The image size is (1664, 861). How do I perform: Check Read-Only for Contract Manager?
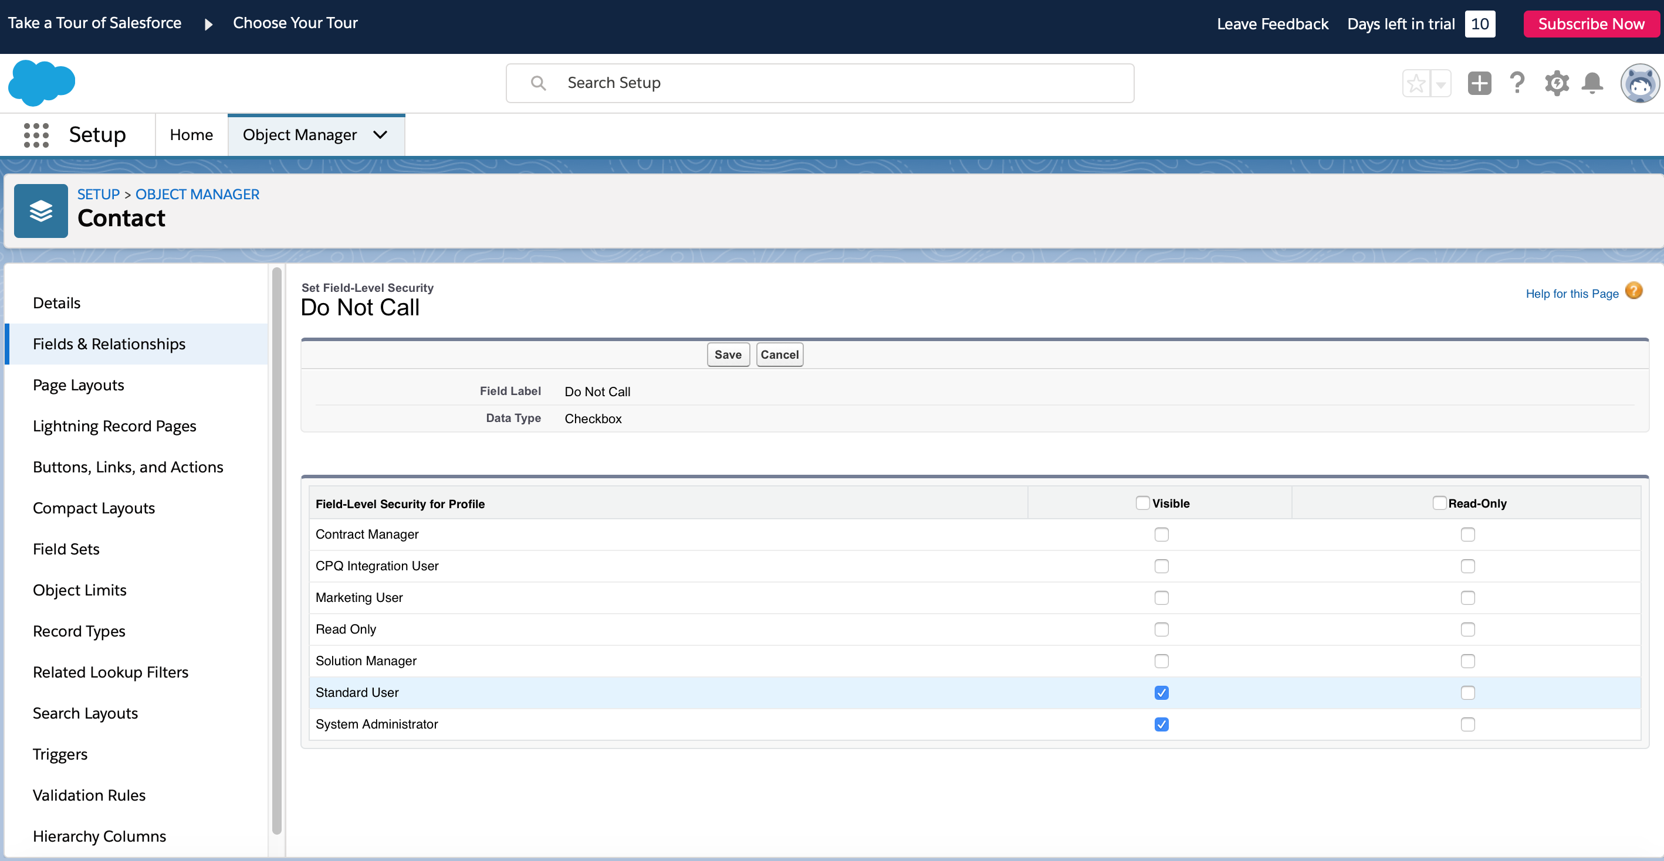(1467, 535)
